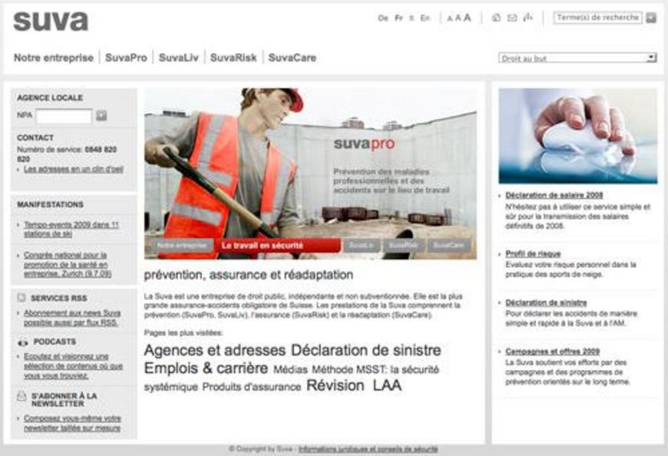Viewport: 668px width, 456px height.
Task: Switch language to Fr
Action: pos(398,18)
